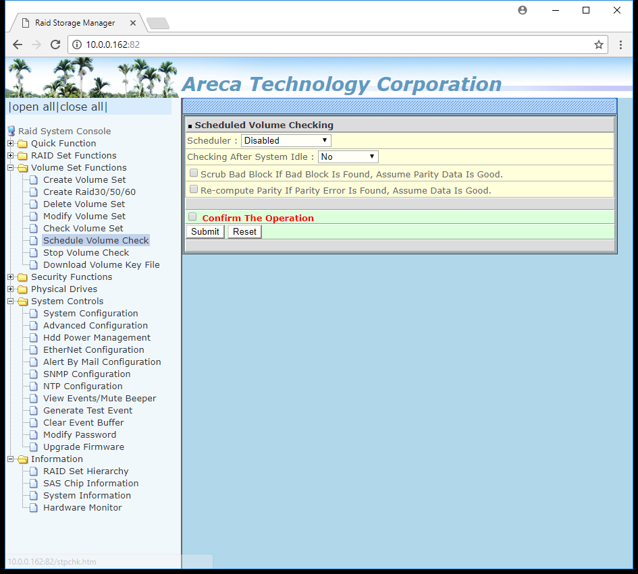Open RAID Set Hierarchy page
The image size is (638, 574).
pos(86,471)
